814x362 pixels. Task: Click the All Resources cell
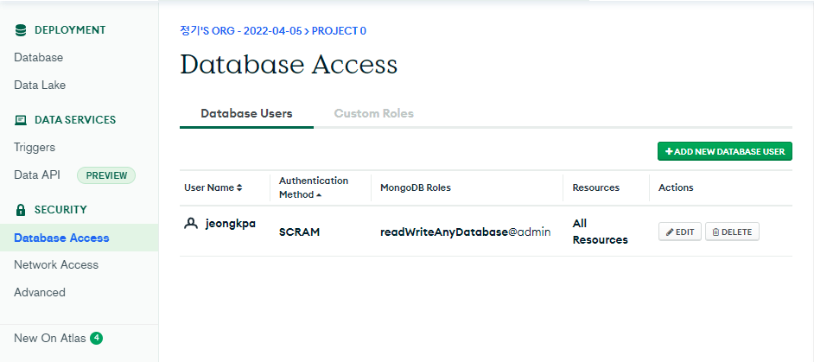[600, 232]
